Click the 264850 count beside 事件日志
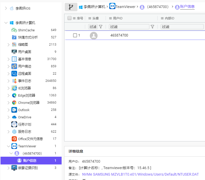 51,81
